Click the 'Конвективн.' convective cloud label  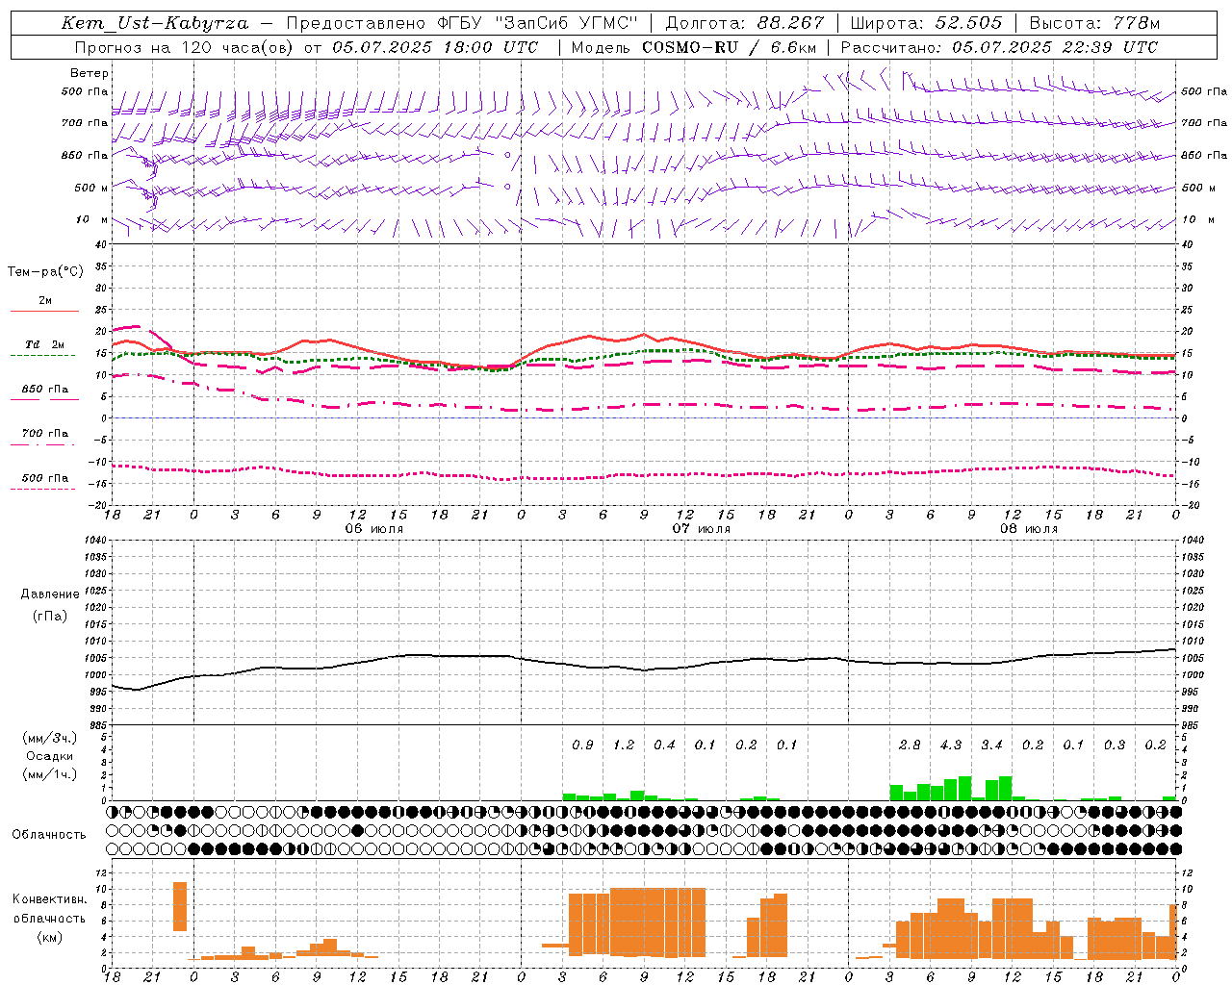tap(50, 899)
